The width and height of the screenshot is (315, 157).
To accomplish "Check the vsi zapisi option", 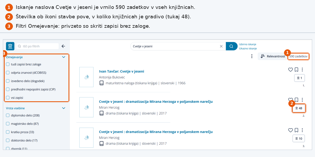I will point(8,98).
